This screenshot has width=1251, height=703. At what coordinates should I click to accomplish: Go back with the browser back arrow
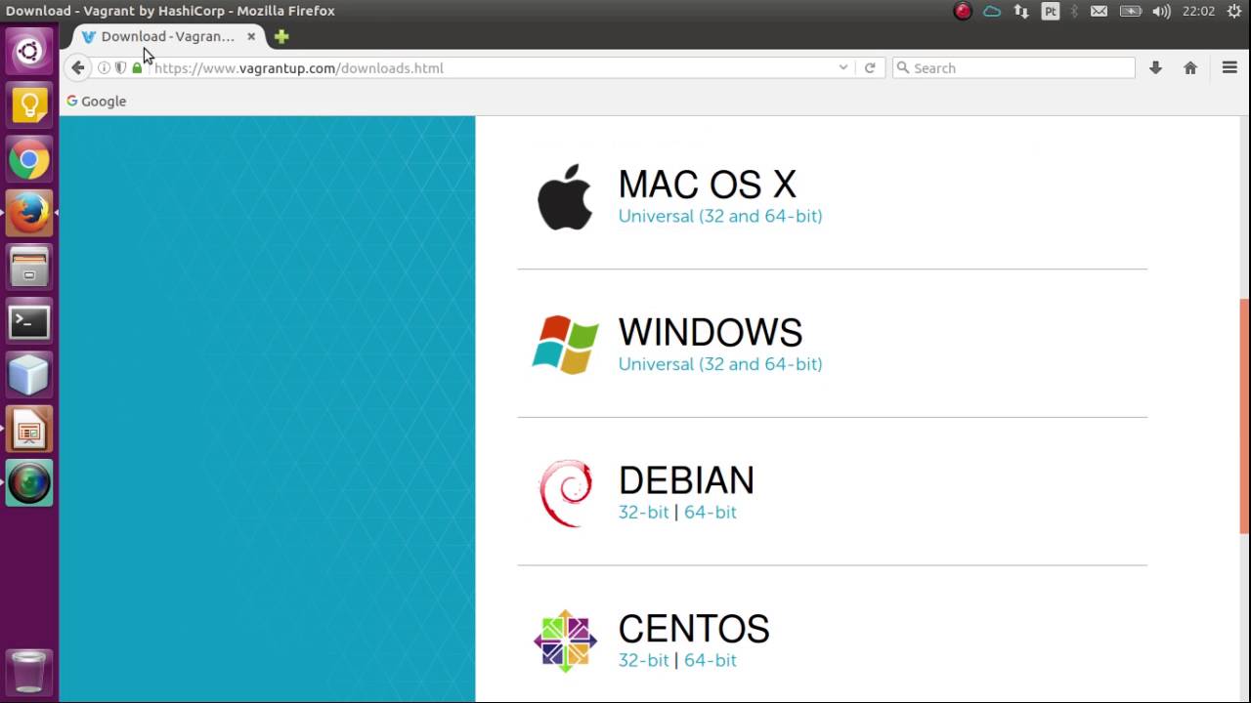coord(78,68)
